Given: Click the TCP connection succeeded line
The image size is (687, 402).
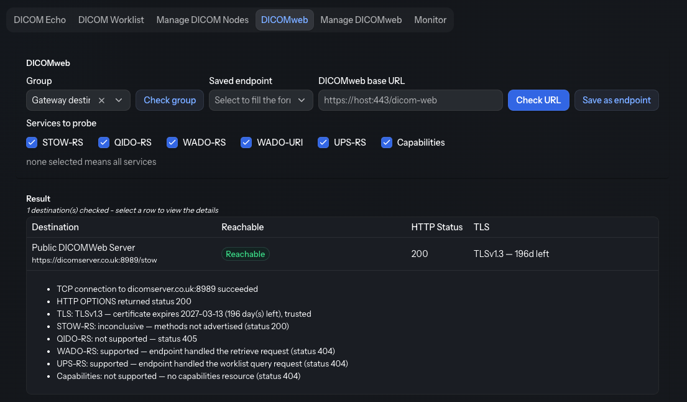Looking at the screenshot, I should coord(157,289).
